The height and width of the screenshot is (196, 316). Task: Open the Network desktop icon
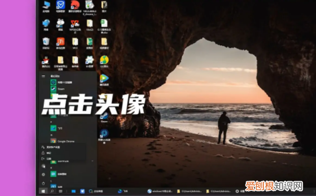tap(46, 25)
